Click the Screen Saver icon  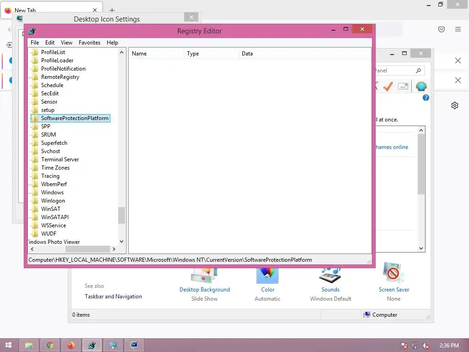coord(393,273)
